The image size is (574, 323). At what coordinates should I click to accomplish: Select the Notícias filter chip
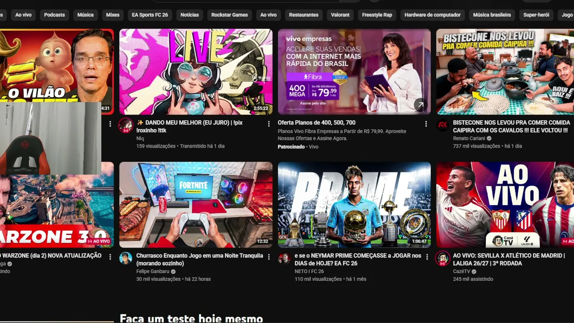tap(190, 15)
